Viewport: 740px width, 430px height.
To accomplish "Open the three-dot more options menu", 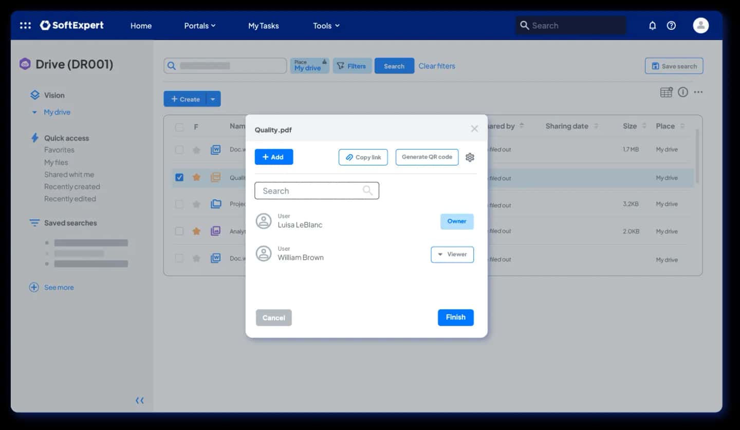I will pyautogui.click(x=698, y=92).
